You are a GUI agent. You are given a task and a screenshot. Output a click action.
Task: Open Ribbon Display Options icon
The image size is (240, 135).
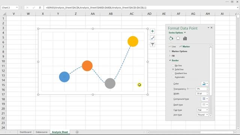coord(232,1)
